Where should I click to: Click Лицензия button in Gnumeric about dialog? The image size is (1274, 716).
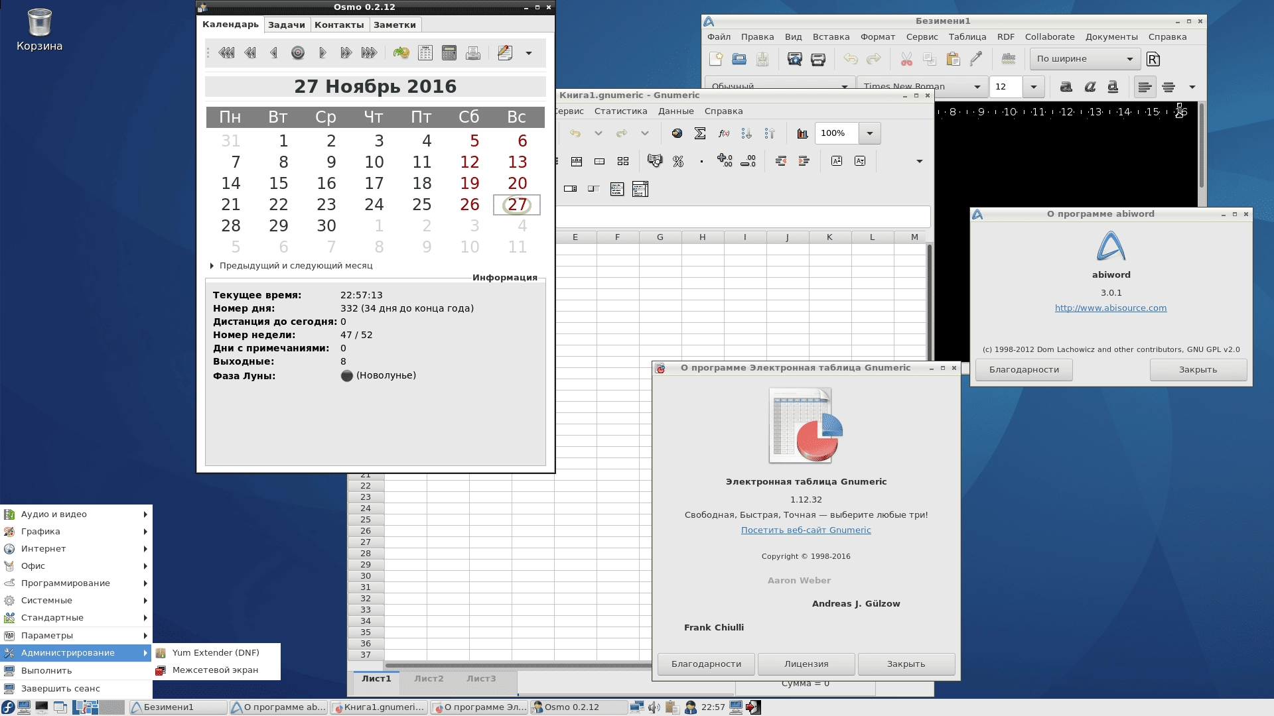tap(806, 664)
